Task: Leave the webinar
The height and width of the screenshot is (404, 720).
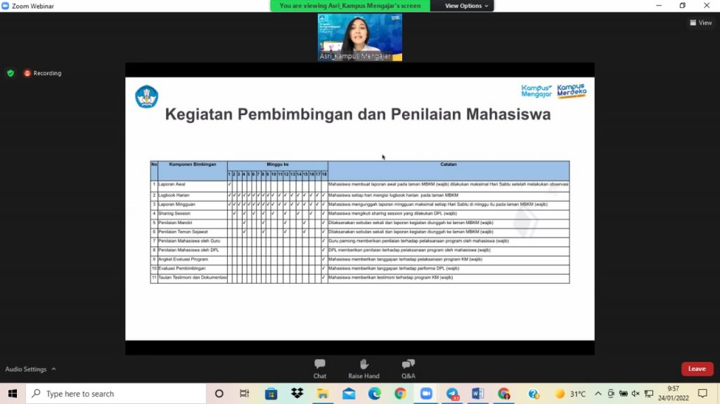Action: pos(697,369)
